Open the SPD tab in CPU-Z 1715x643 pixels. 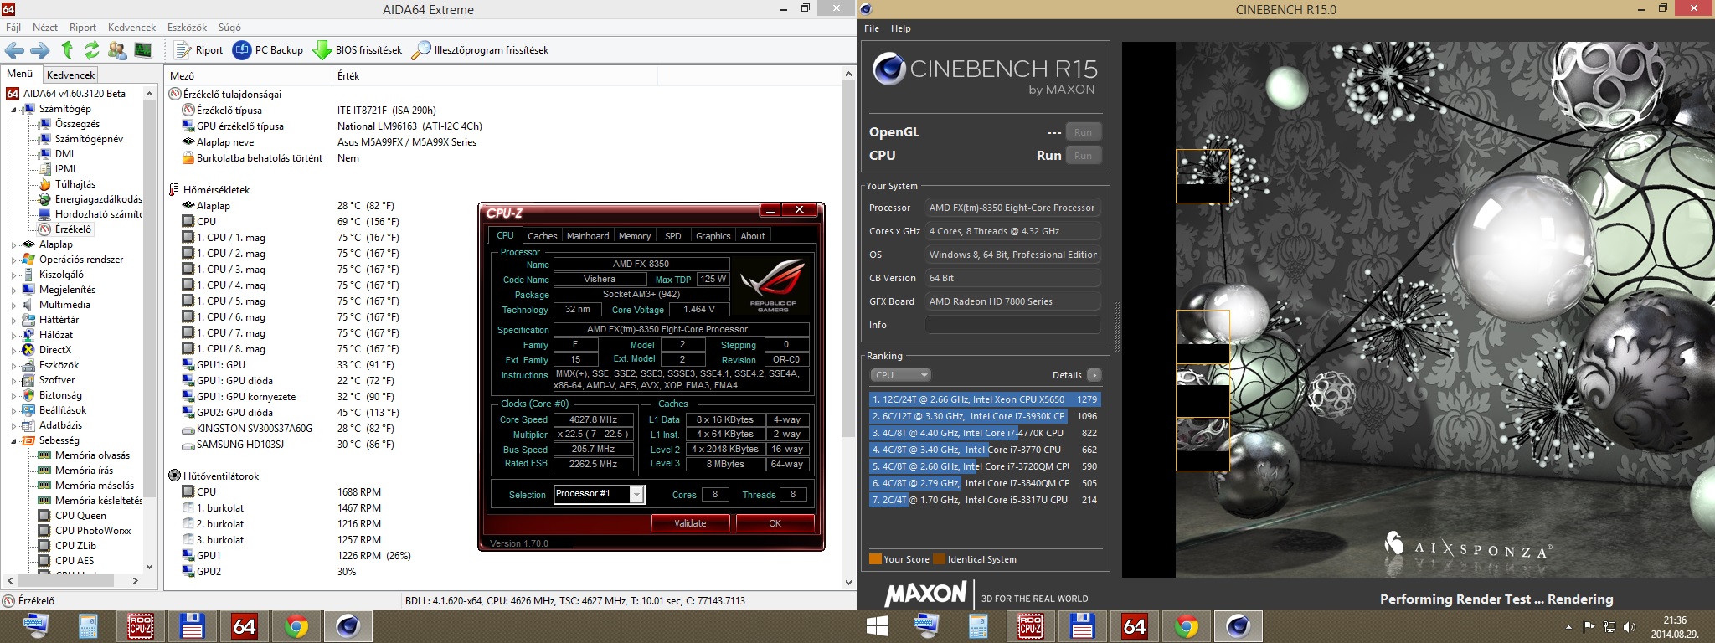672,236
